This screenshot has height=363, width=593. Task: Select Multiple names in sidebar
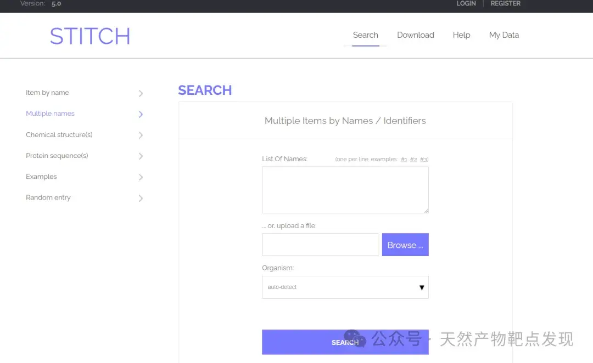pyautogui.click(x=50, y=114)
